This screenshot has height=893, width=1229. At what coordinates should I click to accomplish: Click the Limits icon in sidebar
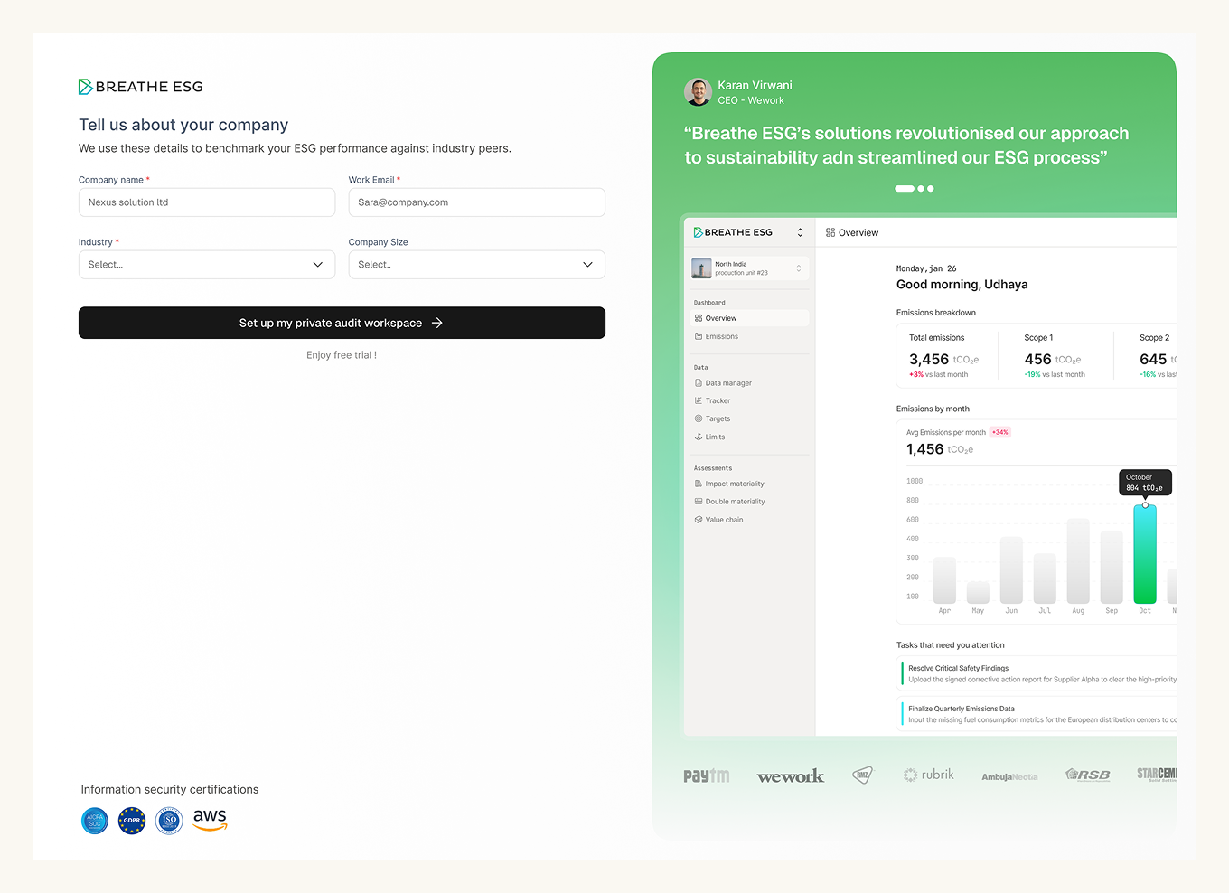(x=699, y=437)
